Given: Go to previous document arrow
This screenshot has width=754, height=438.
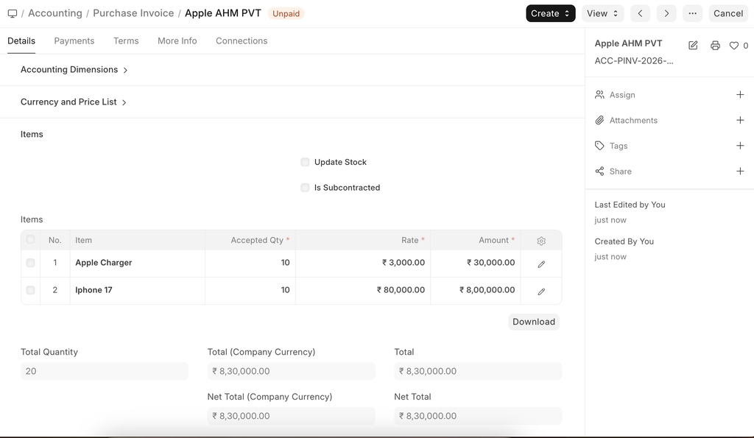Looking at the screenshot, I should (641, 13).
